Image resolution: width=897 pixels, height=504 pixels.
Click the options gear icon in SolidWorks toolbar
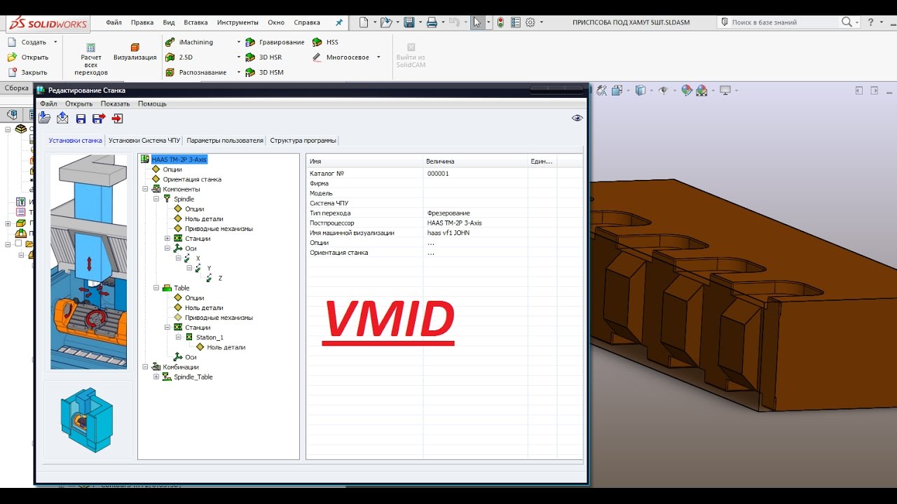pyautogui.click(x=530, y=22)
